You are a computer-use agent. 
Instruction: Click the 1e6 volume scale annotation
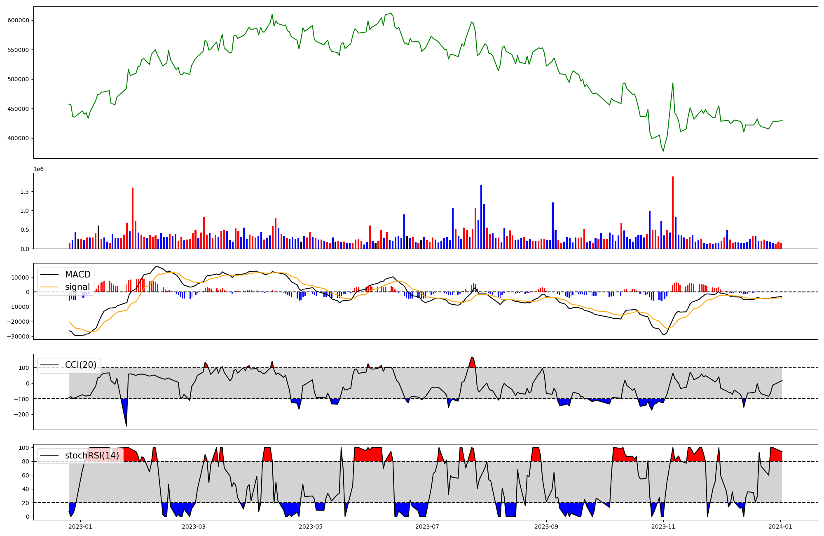[x=38, y=169]
